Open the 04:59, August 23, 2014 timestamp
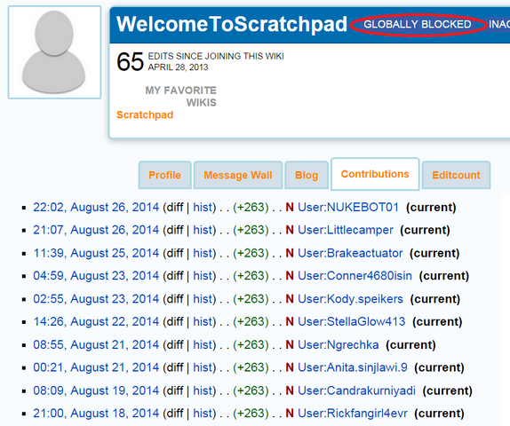 point(96,275)
